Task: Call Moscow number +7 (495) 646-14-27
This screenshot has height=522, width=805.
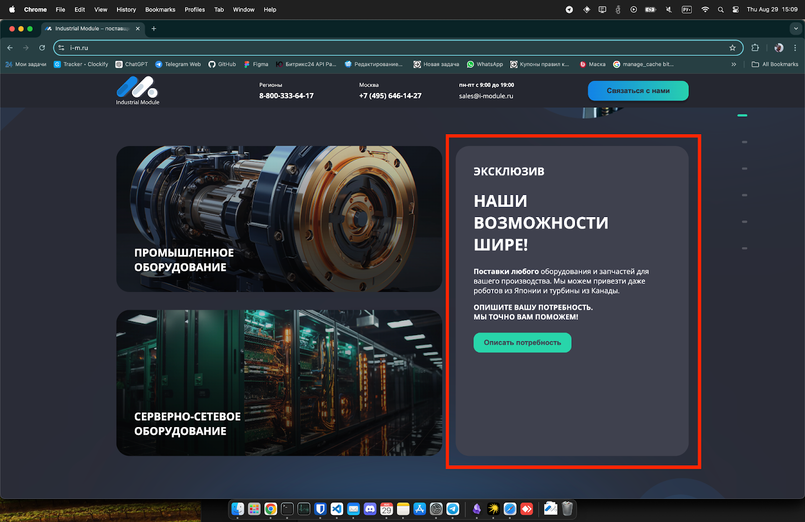Action: point(390,95)
